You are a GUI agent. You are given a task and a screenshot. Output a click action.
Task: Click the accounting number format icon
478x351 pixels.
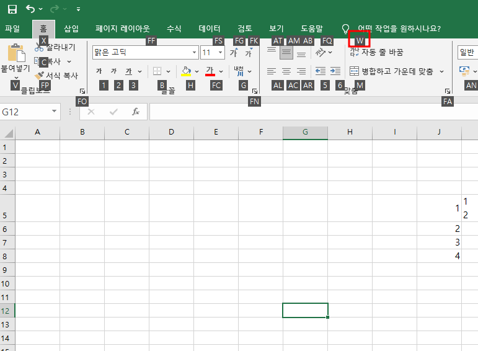(x=464, y=71)
